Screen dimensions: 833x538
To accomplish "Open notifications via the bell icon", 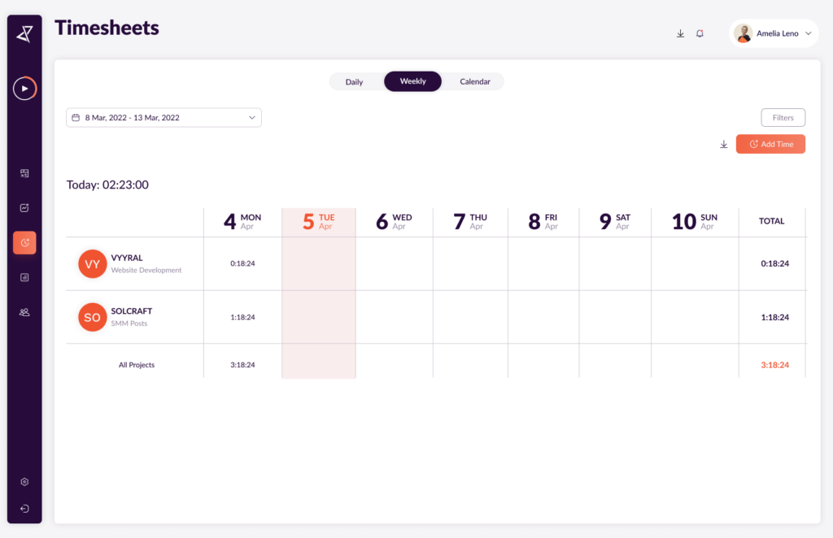I will 700,33.
